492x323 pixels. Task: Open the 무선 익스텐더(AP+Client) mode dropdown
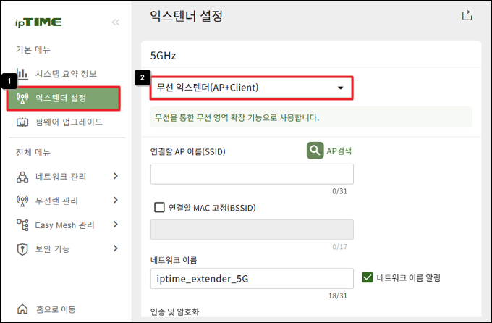(252, 88)
